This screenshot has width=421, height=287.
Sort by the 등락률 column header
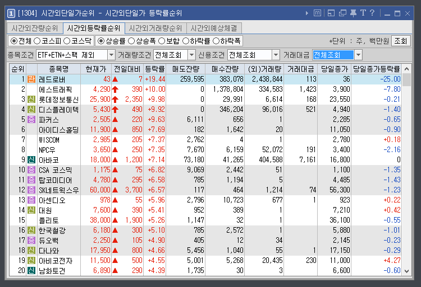[x=155, y=69]
